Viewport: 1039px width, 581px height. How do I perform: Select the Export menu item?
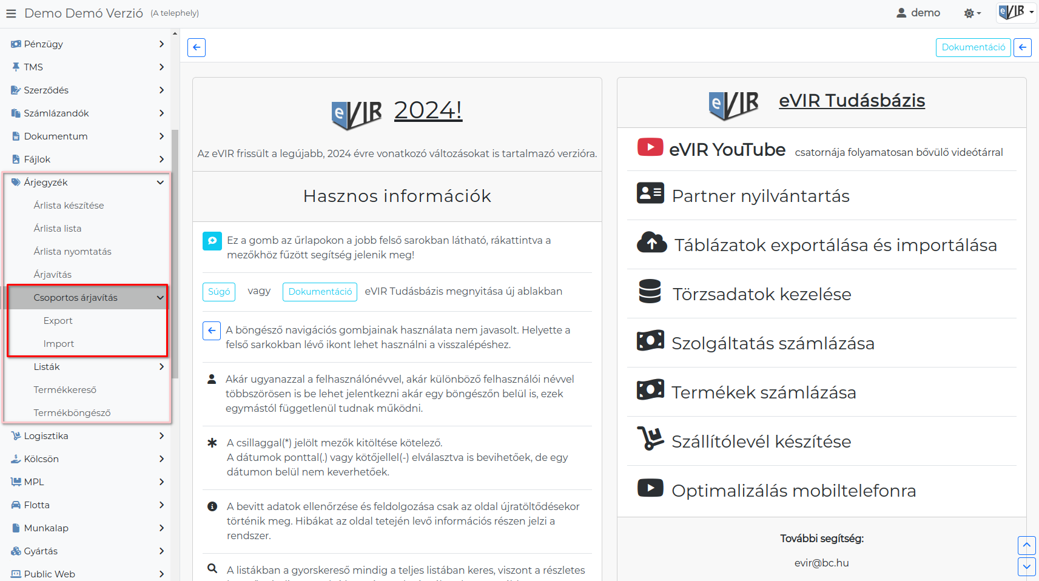(x=58, y=320)
